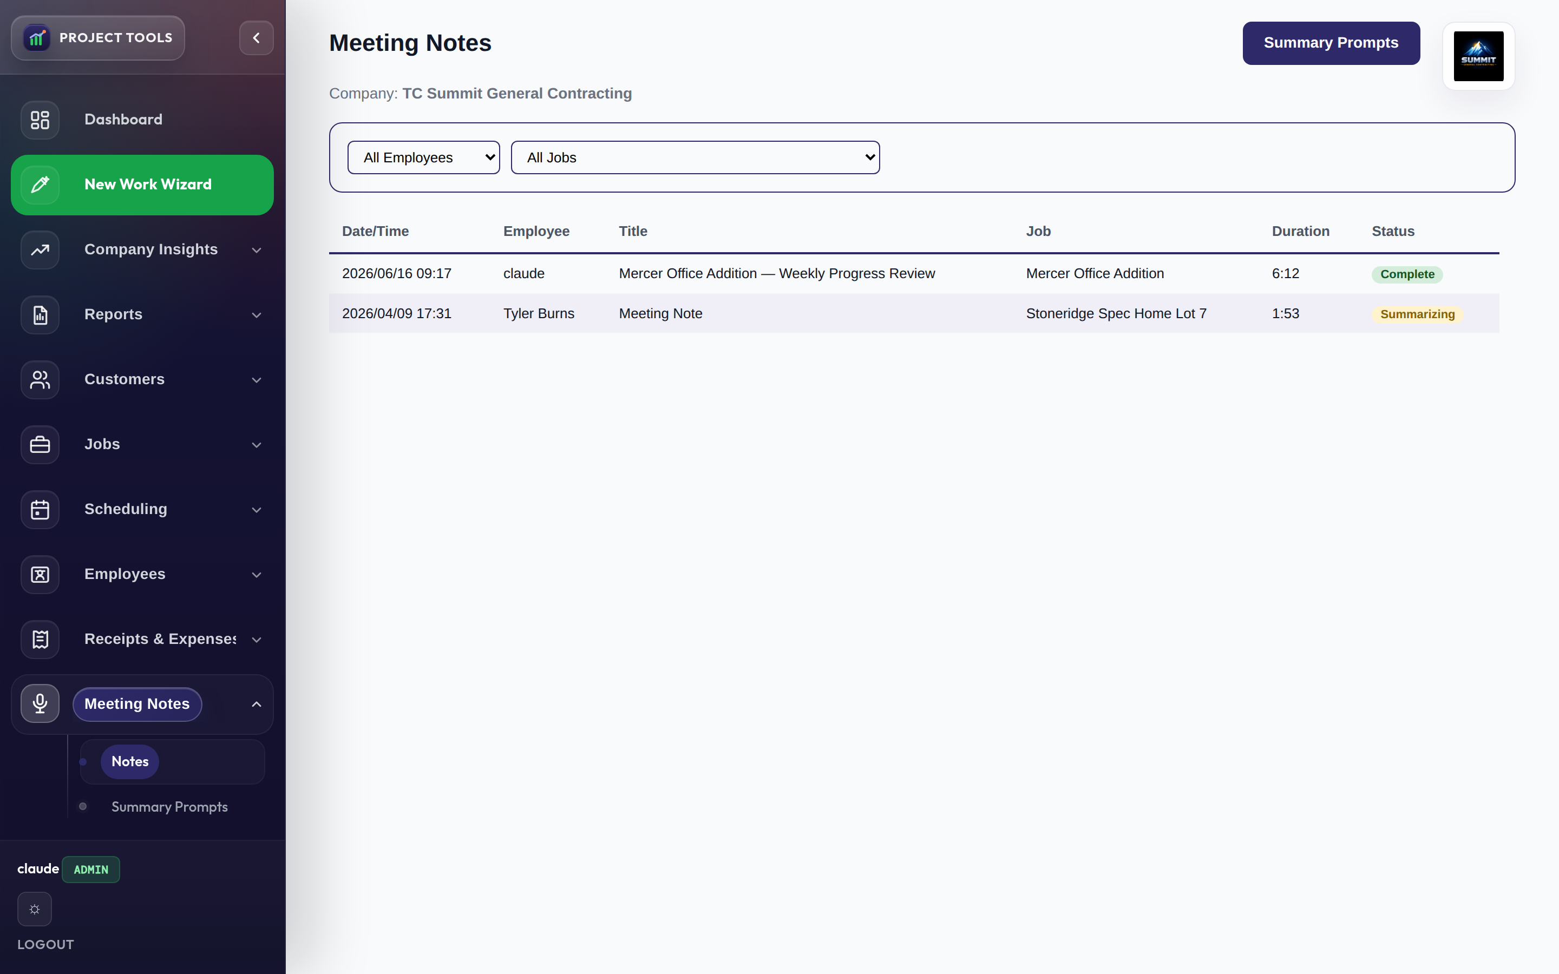The image size is (1559, 974).
Task: Click the Jobs briefcase icon
Action: 40,444
